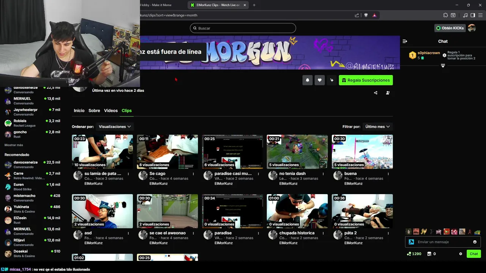486x273 pixels.
Task: Open options menu for 'páta 2' clip
Action: (388, 233)
